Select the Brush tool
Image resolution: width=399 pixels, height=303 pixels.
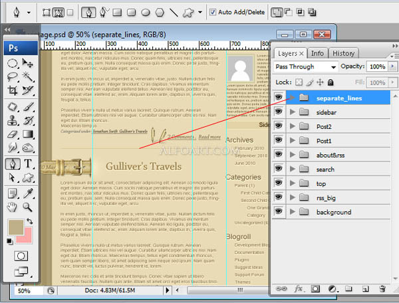[x=28, y=107]
